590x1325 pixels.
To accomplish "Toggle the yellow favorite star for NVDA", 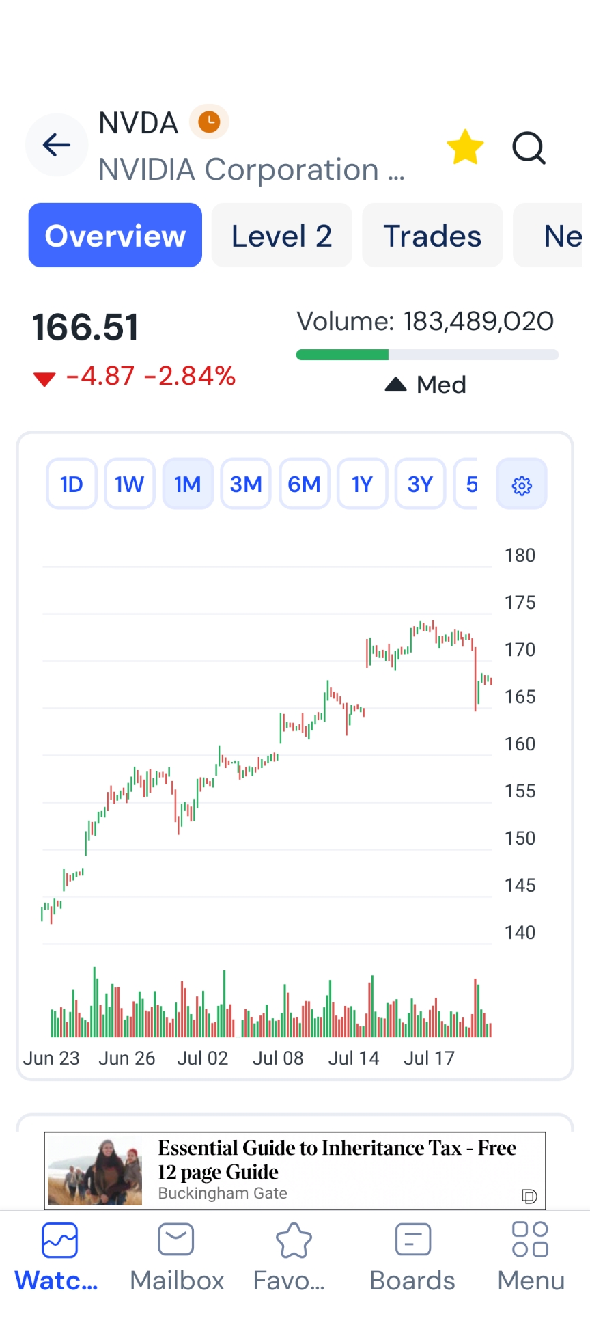I will click(465, 147).
